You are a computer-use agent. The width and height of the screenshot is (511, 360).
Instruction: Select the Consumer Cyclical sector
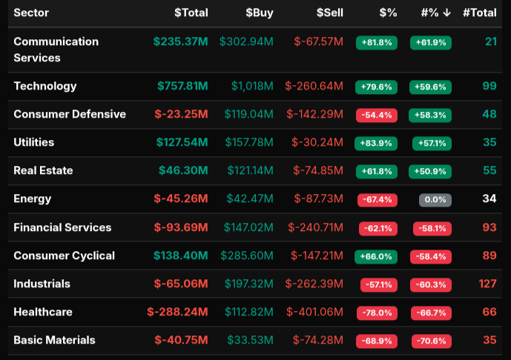click(x=64, y=256)
